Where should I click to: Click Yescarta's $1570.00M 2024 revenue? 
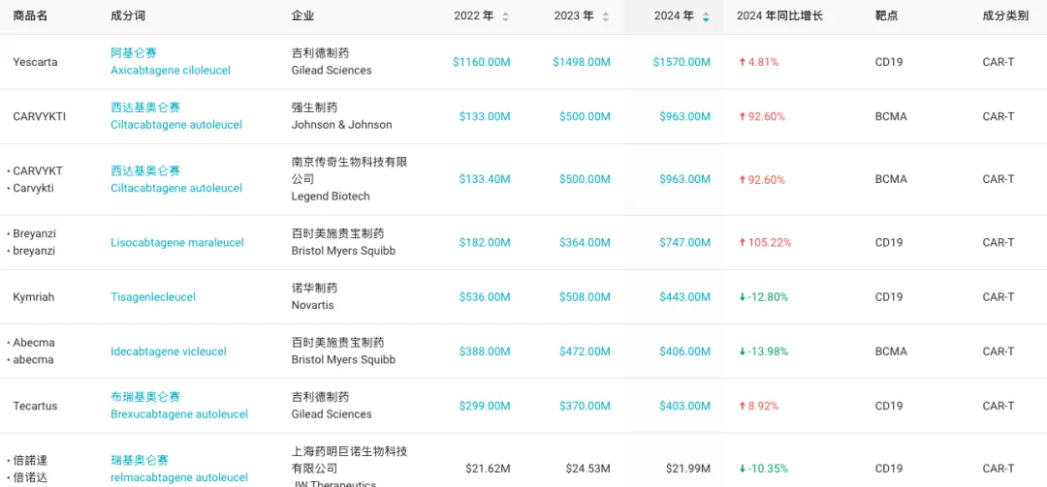pos(682,62)
